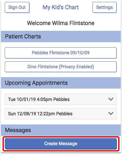This screenshot has height=154, width=122.
Task: Click the Patient Charts section header
Action: 61,37
